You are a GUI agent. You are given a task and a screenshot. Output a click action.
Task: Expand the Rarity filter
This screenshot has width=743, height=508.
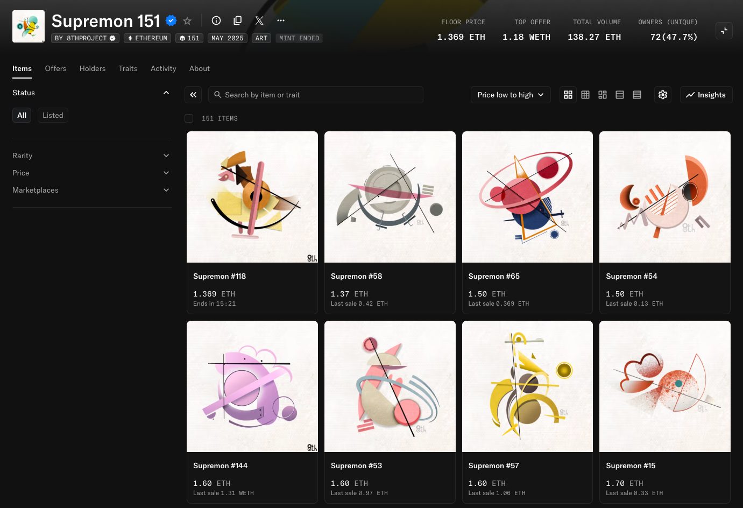pos(91,156)
